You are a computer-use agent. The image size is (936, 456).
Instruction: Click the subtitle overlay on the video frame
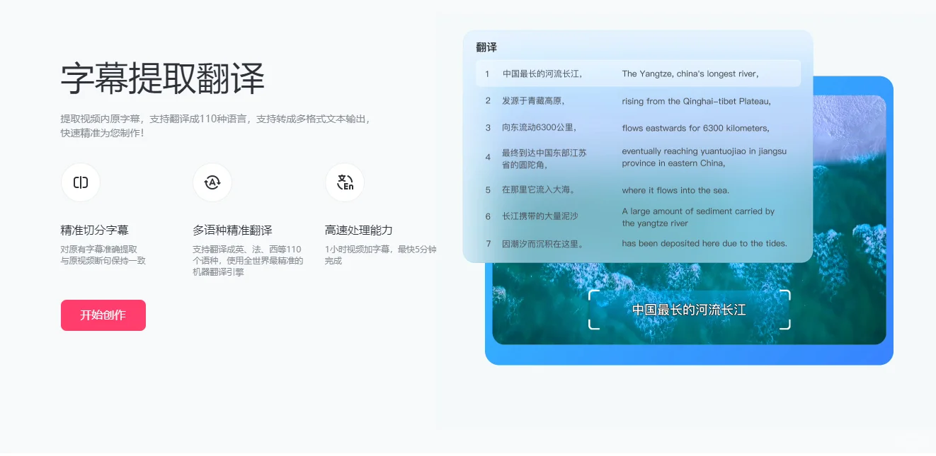point(688,309)
